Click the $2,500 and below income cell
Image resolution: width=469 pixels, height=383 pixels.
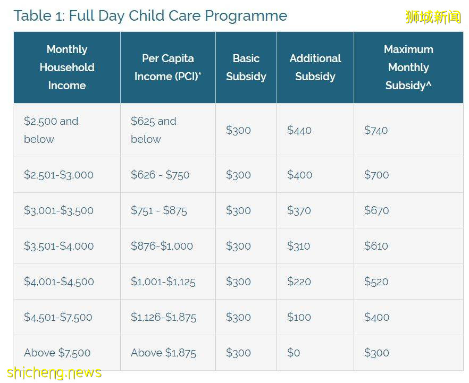tap(51, 130)
